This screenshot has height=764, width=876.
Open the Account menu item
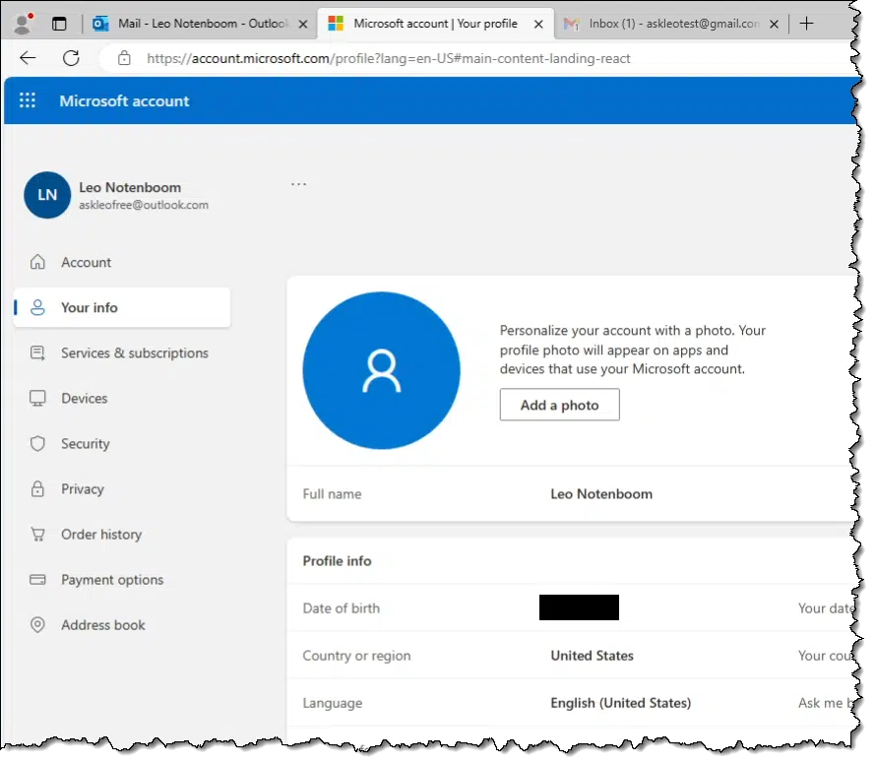tap(122, 262)
